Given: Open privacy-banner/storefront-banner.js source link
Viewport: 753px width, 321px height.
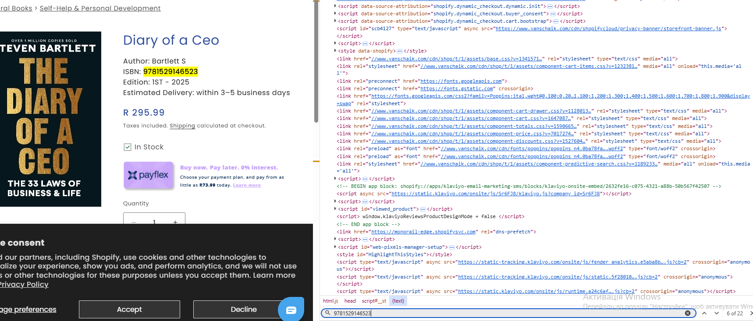Looking at the screenshot, I should (x=608, y=28).
